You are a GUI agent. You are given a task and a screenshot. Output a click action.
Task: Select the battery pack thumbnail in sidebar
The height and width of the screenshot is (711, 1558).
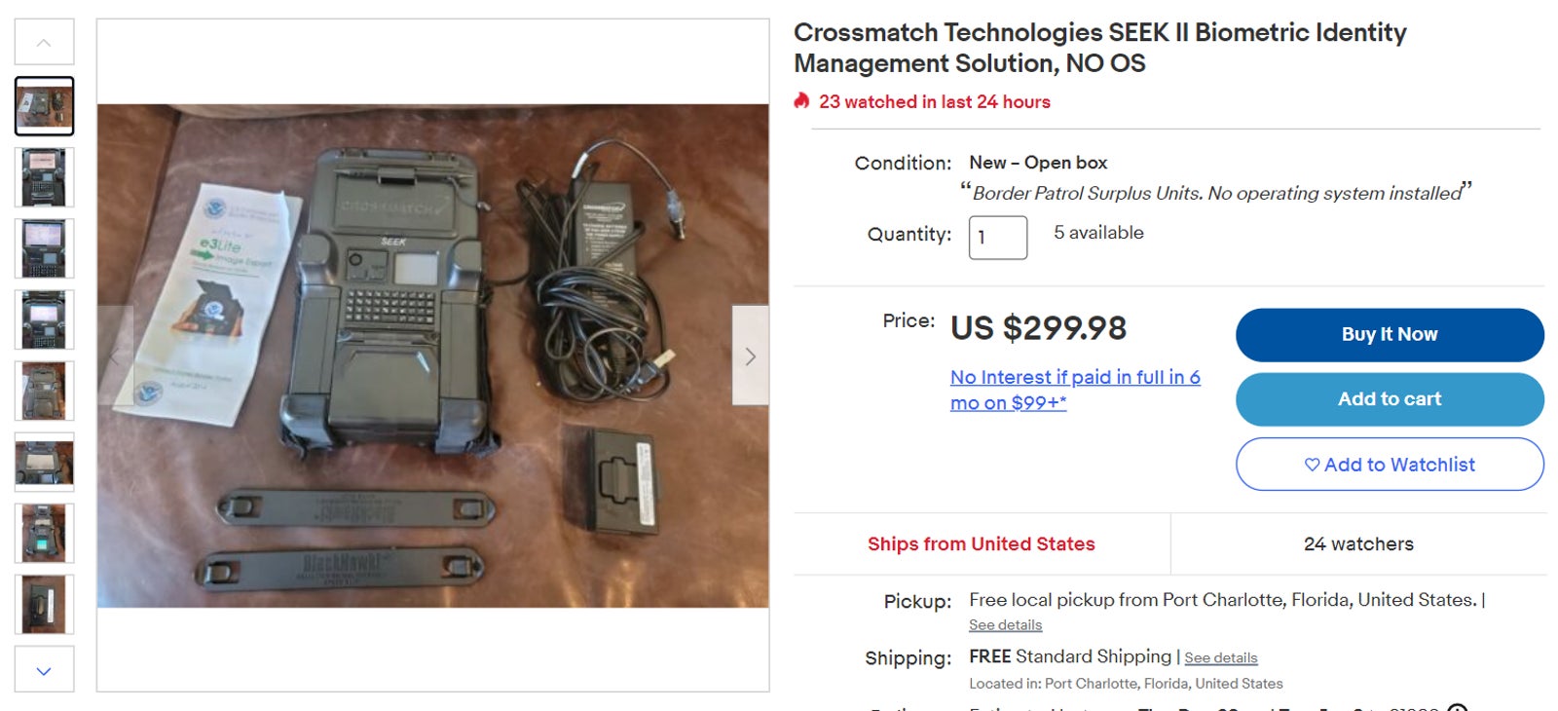pos(44,604)
